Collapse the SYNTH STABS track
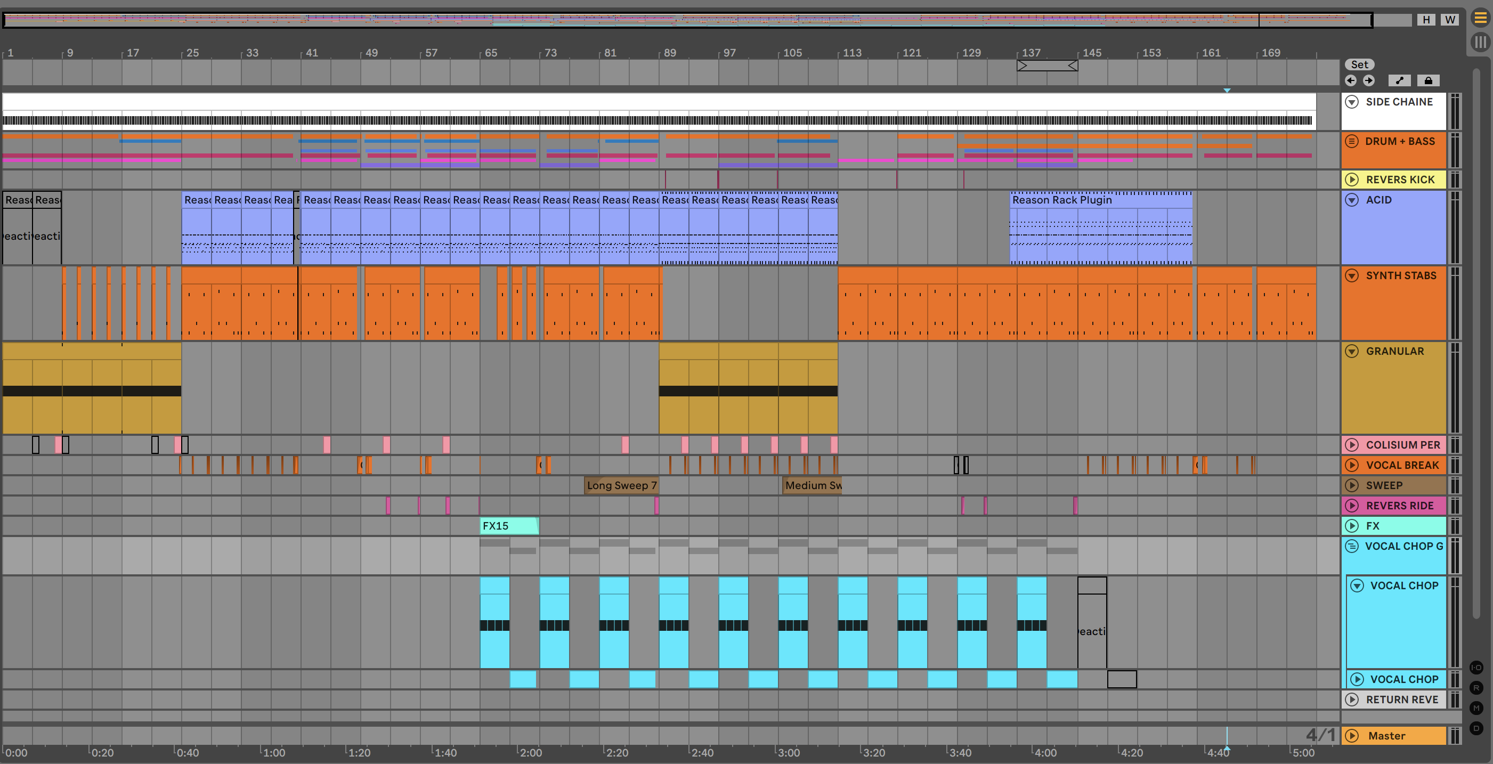 pyautogui.click(x=1352, y=275)
